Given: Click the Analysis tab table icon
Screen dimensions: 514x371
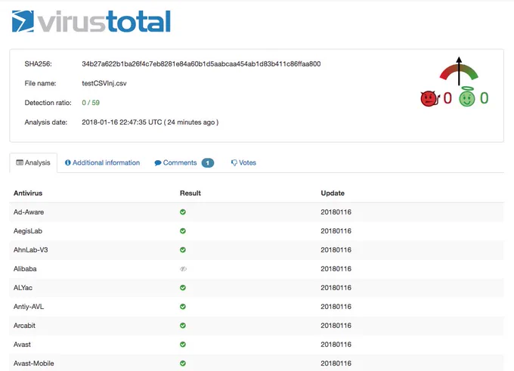Looking at the screenshot, I should point(20,162).
